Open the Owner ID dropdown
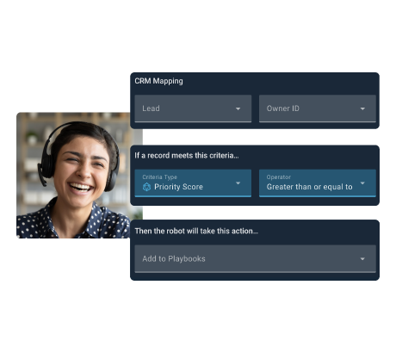Screen dimensions: 396x353 click(318, 108)
